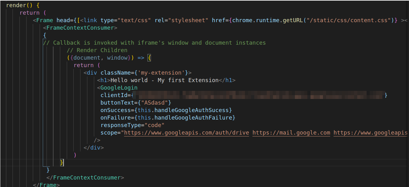Screen dimensions: 409x187
Task: Select the GoogleLogin component tag
Action: click(x=118, y=87)
